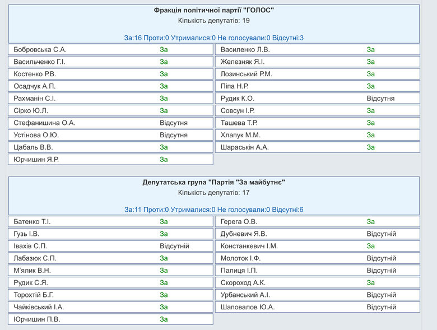
Task: Click the deputy name Констанкевич І.М.
Action: pyautogui.click(x=249, y=247)
